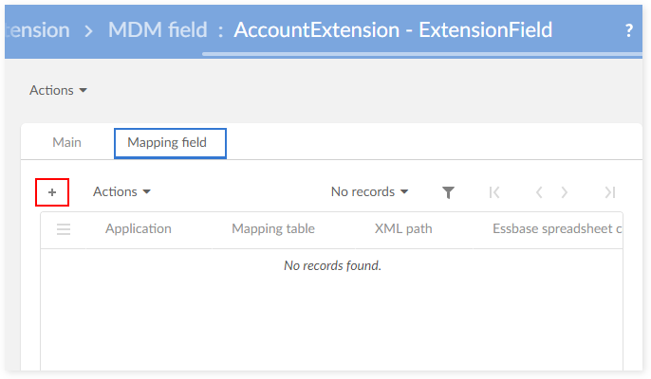Go to the first page of records
The width and height of the screenshot is (651, 379).
coord(494,192)
